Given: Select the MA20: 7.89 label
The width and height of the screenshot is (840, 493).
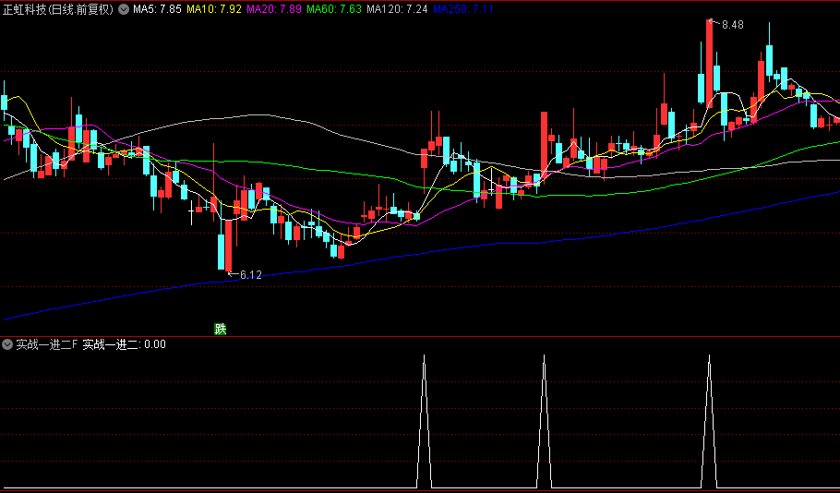Looking at the screenshot, I should (x=274, y=9).
